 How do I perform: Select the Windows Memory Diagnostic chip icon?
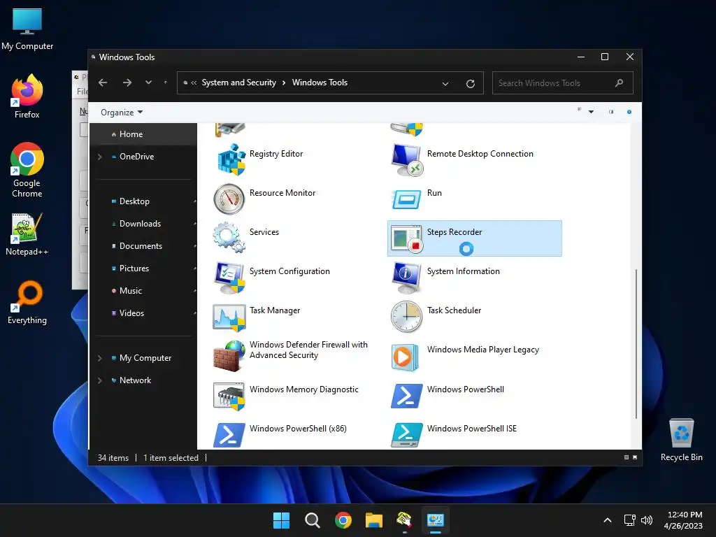(229, 396)
